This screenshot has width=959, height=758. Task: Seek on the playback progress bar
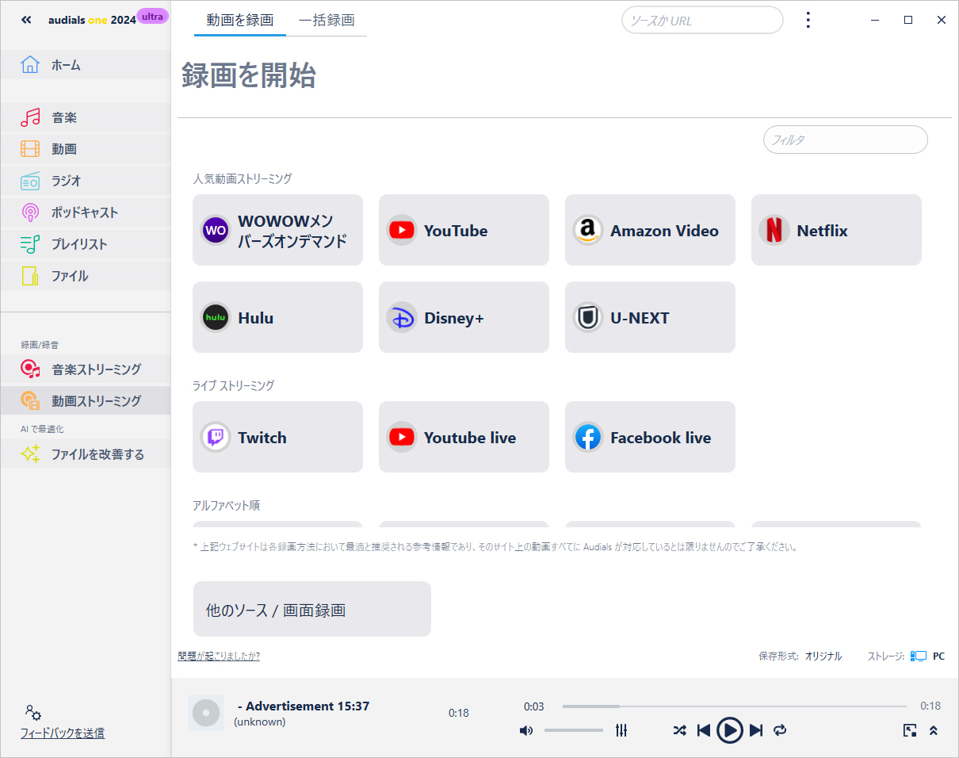coord(735,706)
